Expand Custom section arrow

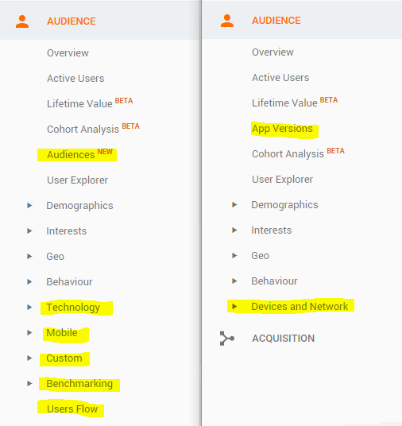pos(29,358)
